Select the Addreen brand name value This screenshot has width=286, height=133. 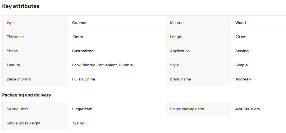[243, 79]
